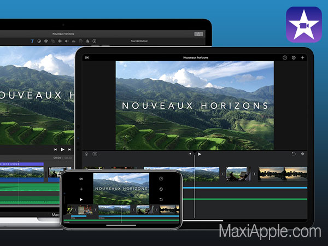This screenshot has width=328, height=246.
Task: Open color correction palette on the Mac
Action: pyautogui.click(x=46, y=41)
